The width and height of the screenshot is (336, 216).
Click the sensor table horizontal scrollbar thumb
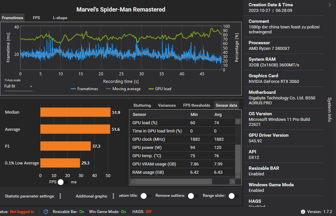coord(174,182)
